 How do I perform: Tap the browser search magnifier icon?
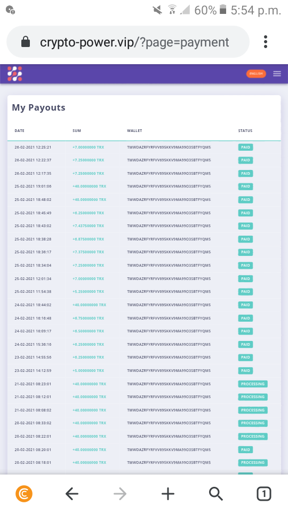click(216, 494)
